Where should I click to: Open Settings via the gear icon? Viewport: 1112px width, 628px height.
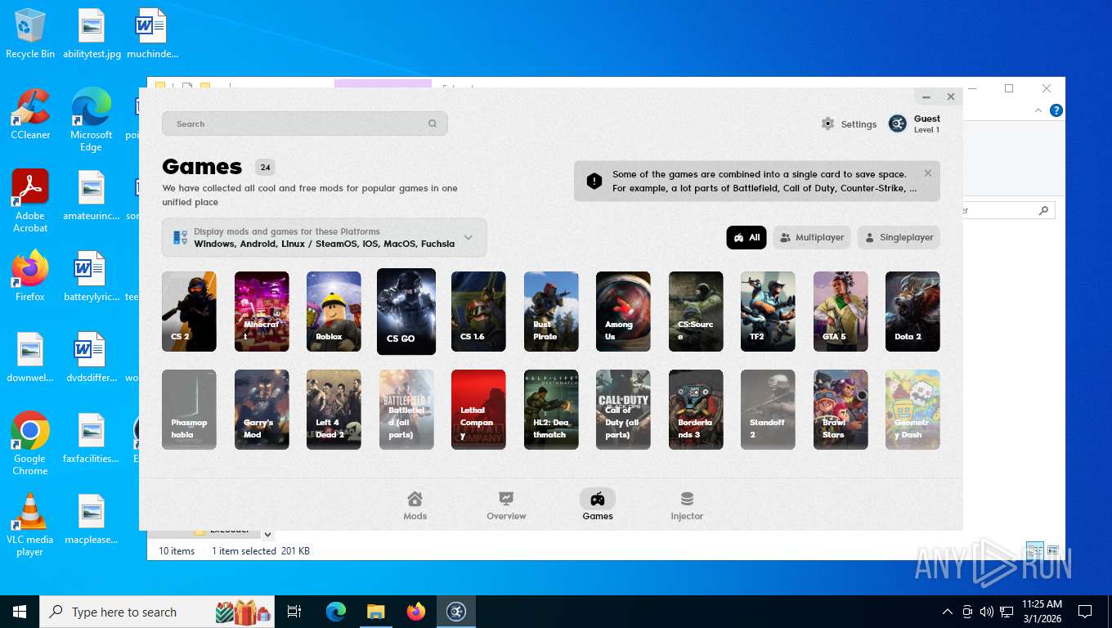click(827, 123)
